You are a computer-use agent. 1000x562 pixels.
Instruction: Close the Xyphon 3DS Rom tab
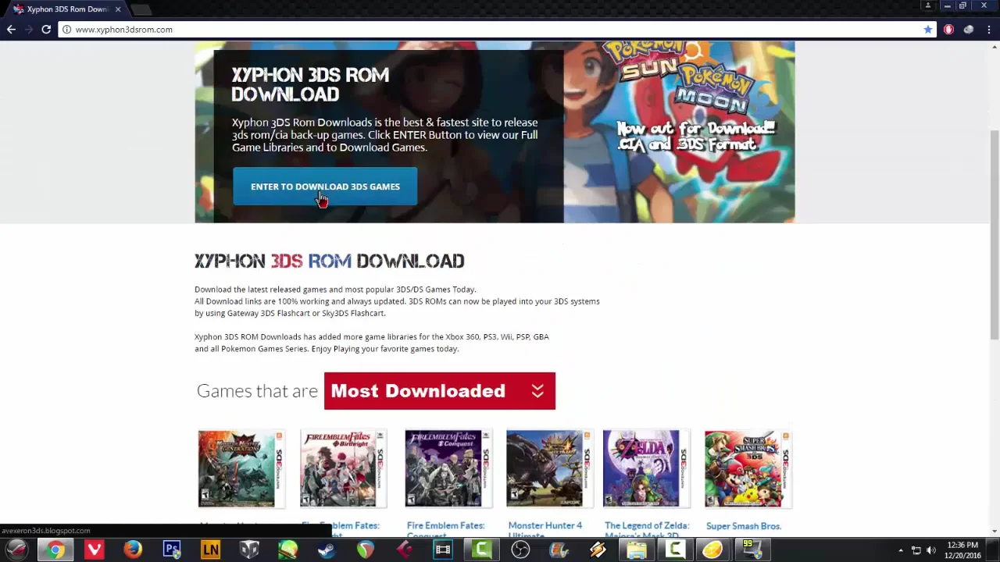(x=118, y=9)
